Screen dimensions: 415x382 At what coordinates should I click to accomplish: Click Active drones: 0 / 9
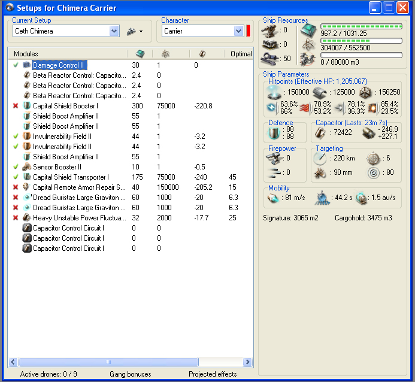[x=49, y=374]
